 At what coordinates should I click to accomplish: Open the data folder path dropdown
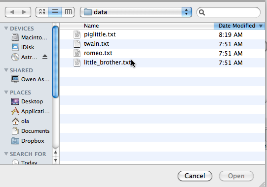tap(136, 12)
